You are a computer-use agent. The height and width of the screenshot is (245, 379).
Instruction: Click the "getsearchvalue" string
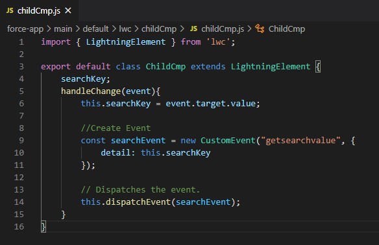tap(300, 141)
